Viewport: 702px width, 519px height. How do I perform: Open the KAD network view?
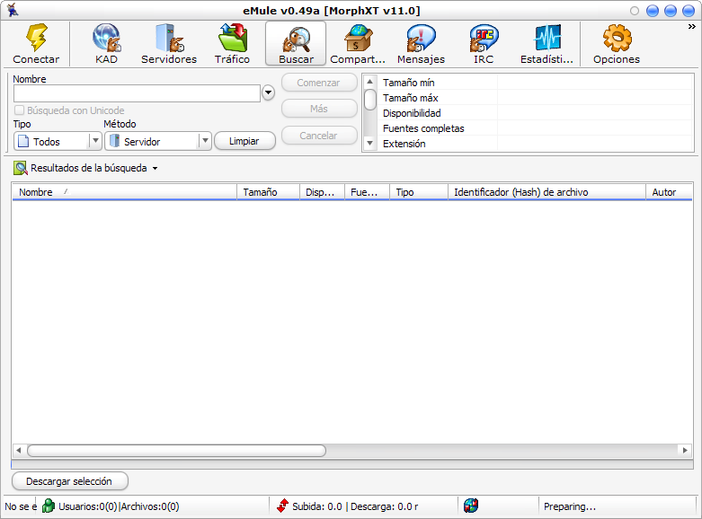(106, 39)
